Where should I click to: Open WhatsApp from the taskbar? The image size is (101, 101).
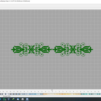coord(4,99)
